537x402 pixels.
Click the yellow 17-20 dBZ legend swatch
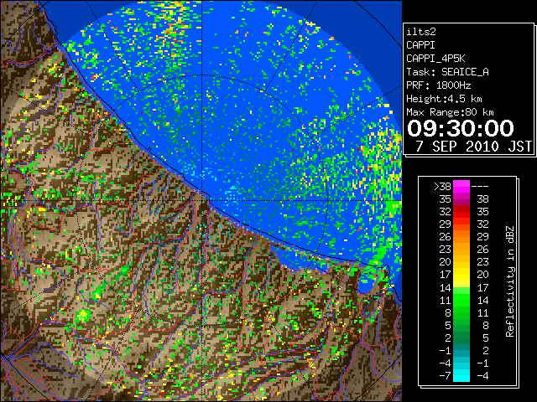click(x=461, y=274)
